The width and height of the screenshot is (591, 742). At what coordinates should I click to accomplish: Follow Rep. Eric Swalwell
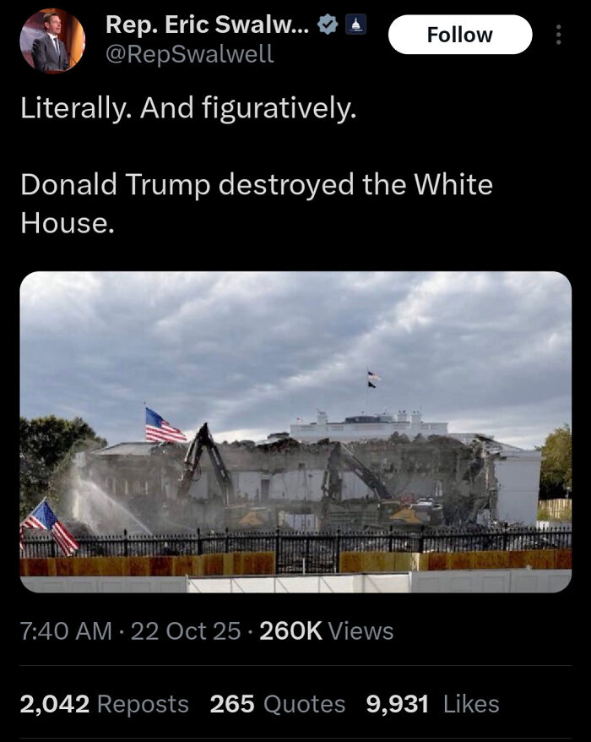tap(460, 35)
